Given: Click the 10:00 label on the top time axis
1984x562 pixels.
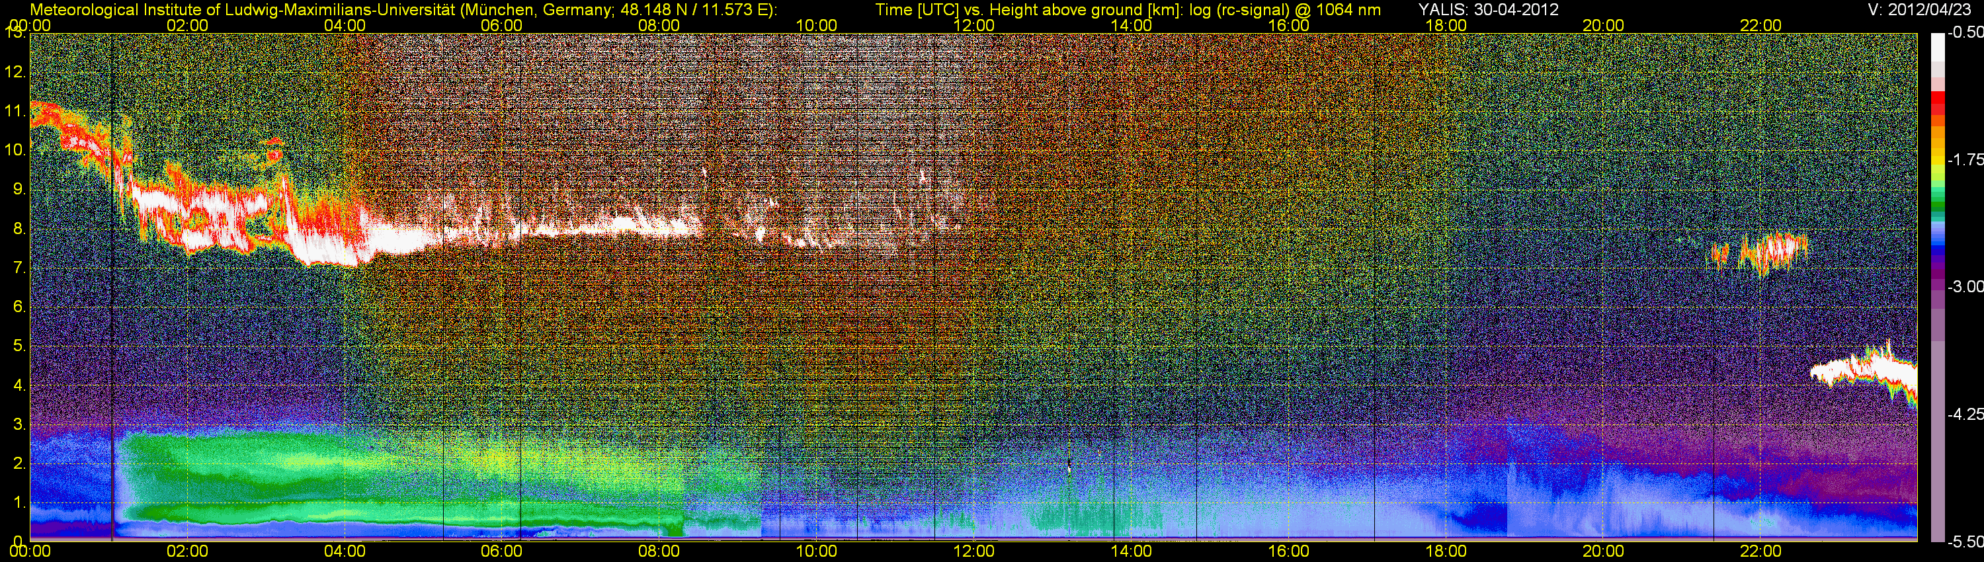Looking at the screenshot, I should pos(816,25).
